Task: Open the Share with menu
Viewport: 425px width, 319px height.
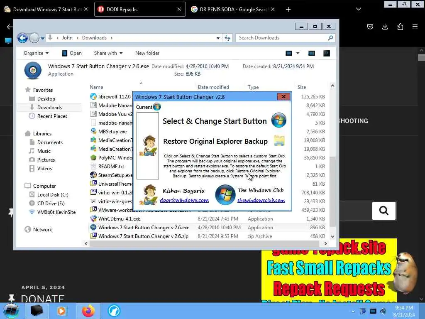Action: (108, 53)
